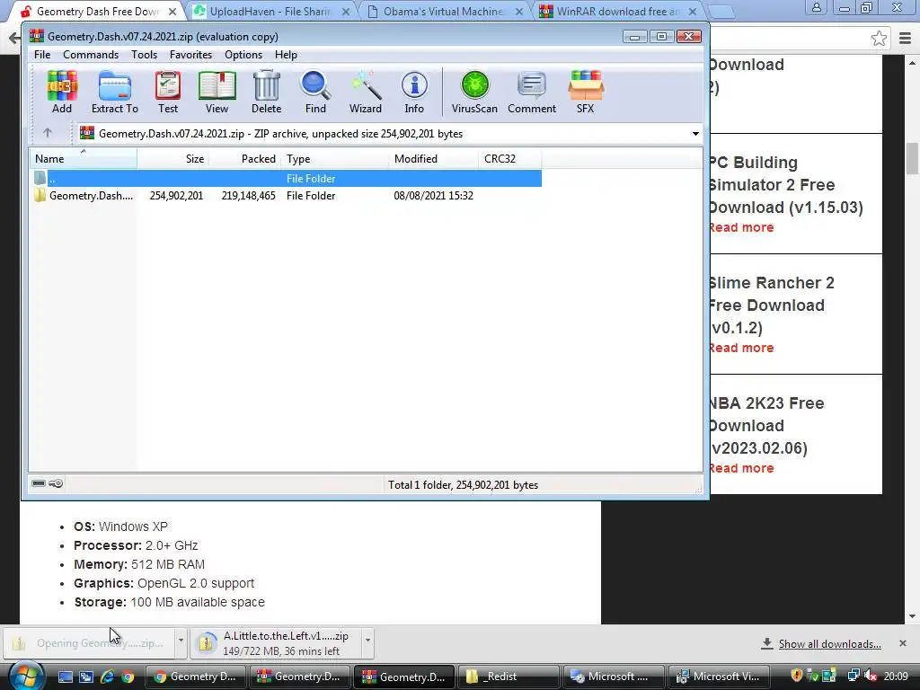920x690 pixels.
Task: Click the Delete trash can icon
Action: point(266,92)
